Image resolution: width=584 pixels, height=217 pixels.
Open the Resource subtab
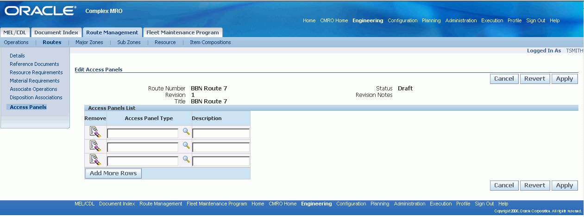tap(165, 42)
